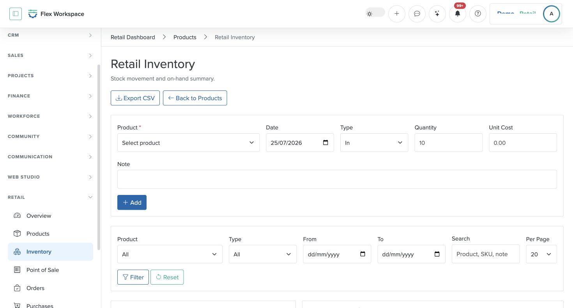Open the chat messages icon
The image size is (573, 308).
(417, 14)
